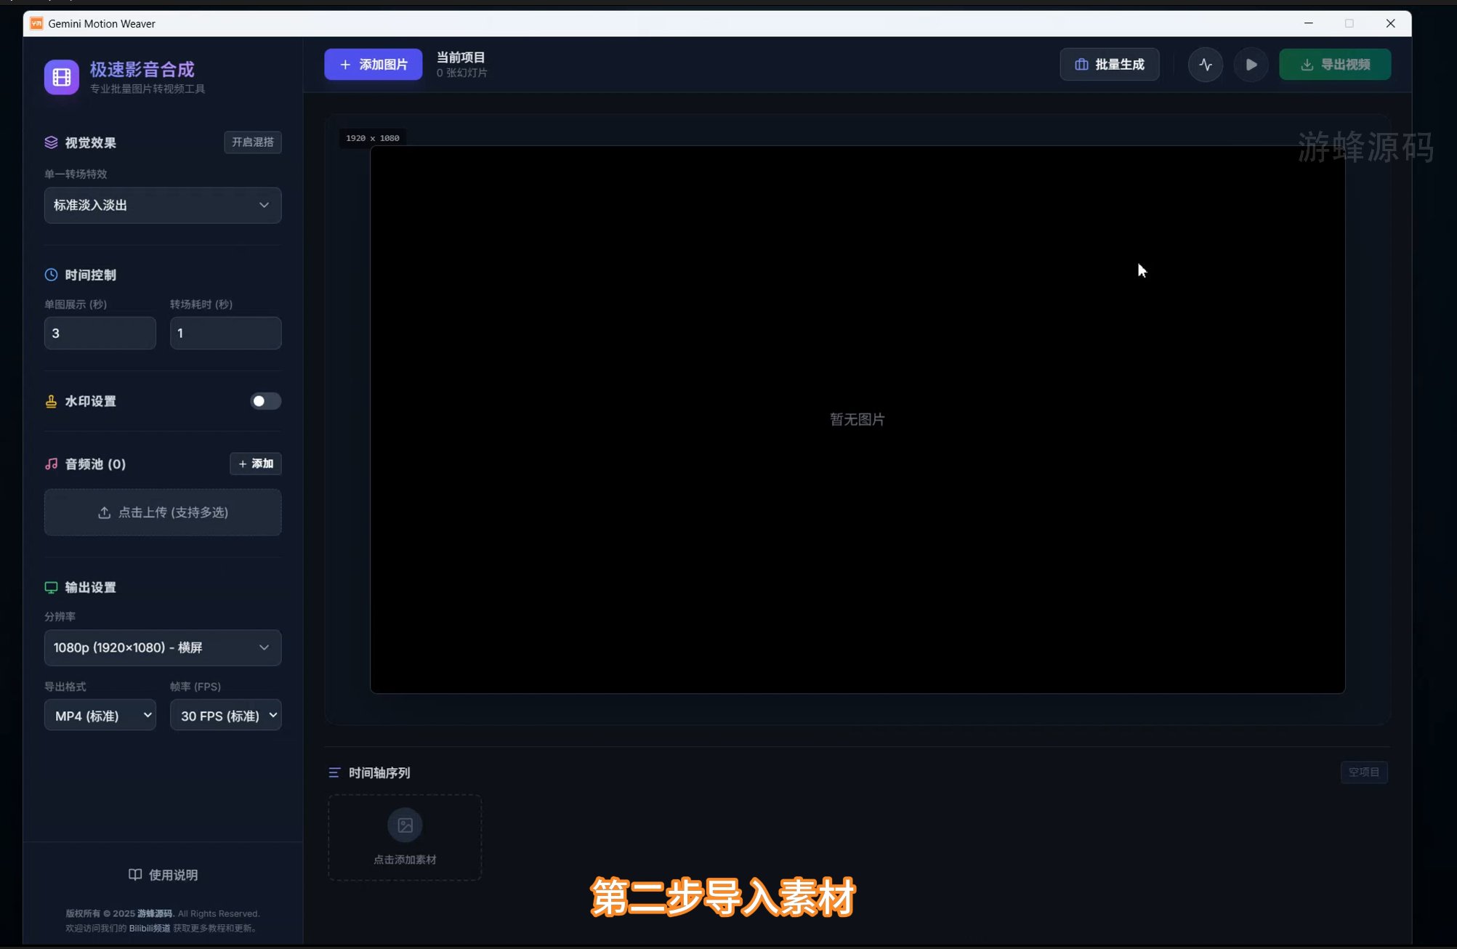1457x949 pixels.
Task: Click the 导出视频 export button
Action: coord(1335,65)
